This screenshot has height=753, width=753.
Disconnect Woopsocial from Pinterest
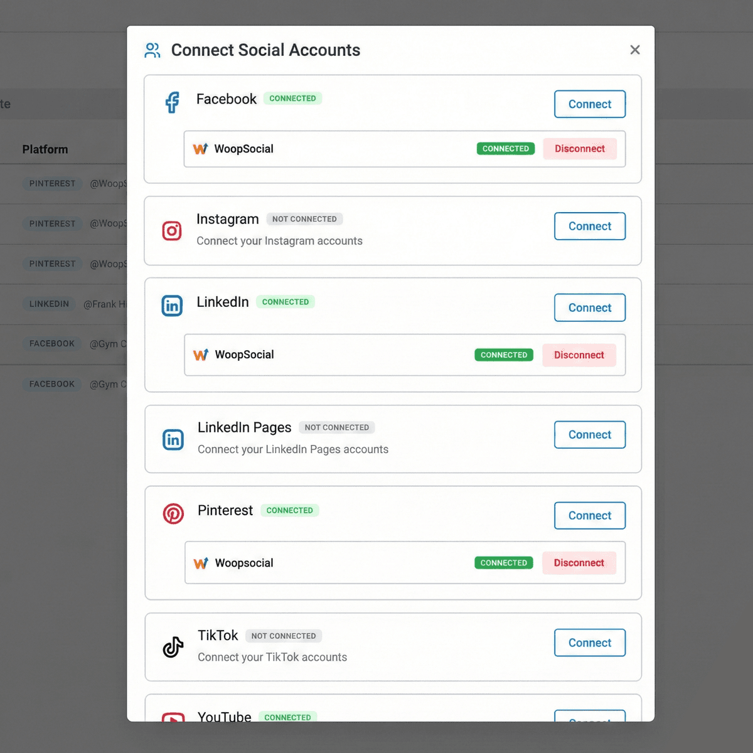pyautogui.click(x=579, y=563)
